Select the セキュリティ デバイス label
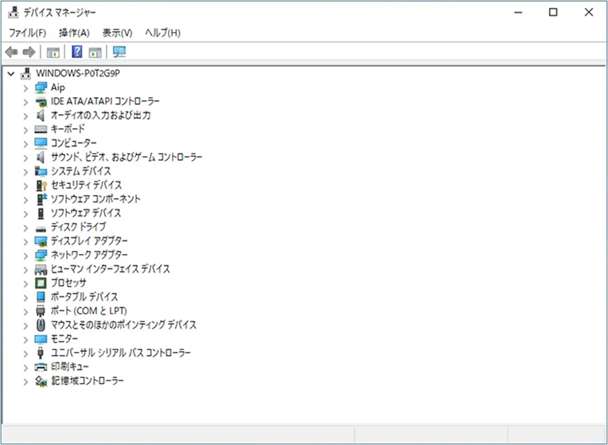The height and width of the screenshot is (445, 608). 87,185
